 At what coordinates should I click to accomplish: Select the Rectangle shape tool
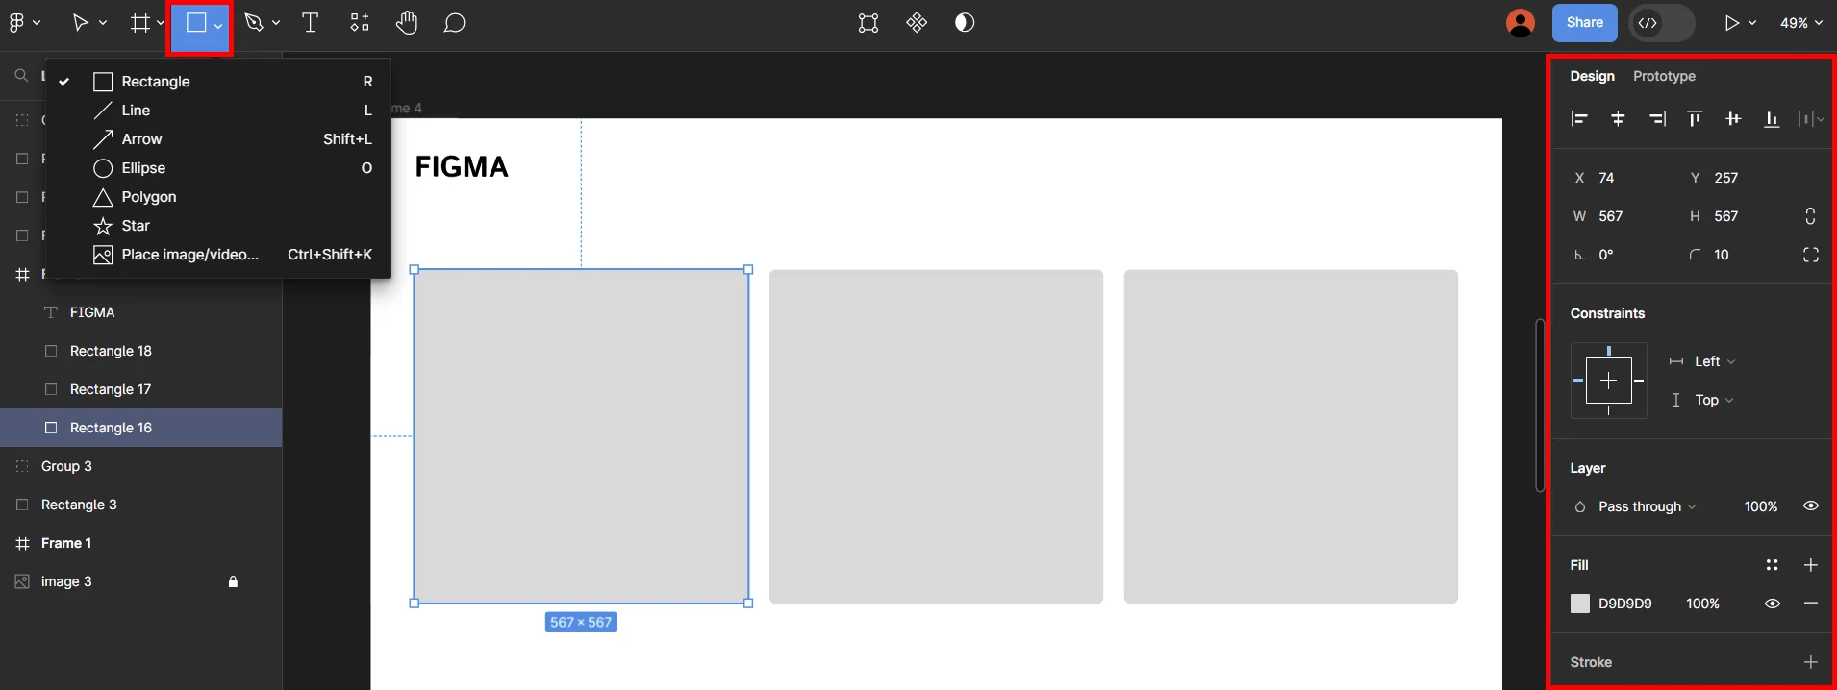pos(196,23)
